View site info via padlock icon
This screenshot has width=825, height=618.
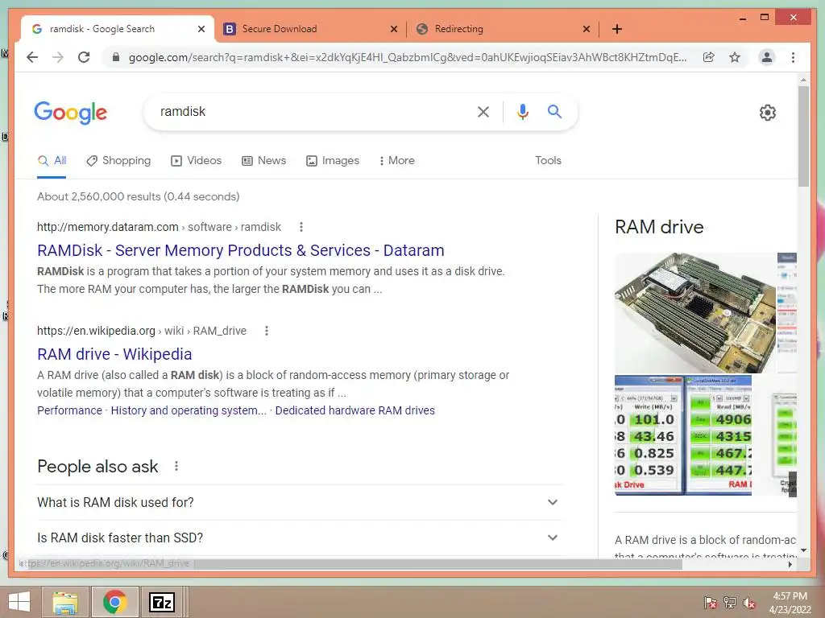pyautogui.click(x=116, y=57)
